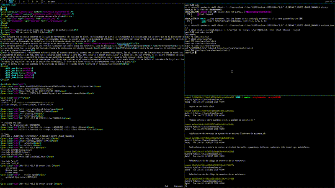The height and width of the screenshot is (188, 335).
Task: Switch to dwm tag 2
Action: (x=6, y=1)
